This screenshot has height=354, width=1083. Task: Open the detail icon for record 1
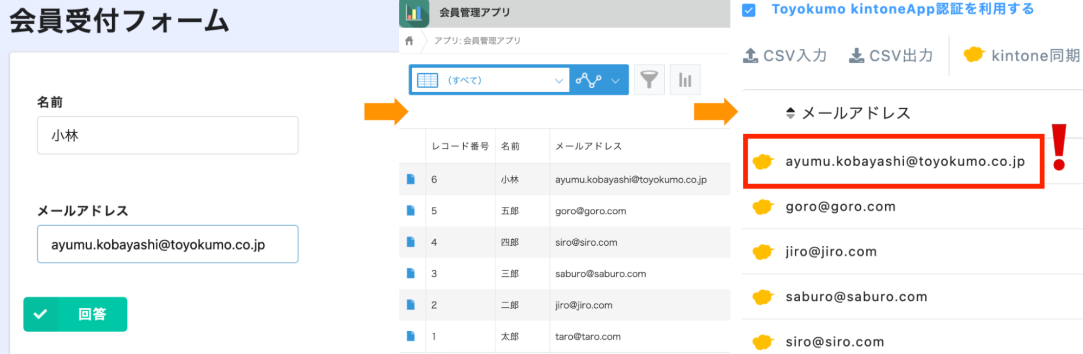[x=411, y=336]
